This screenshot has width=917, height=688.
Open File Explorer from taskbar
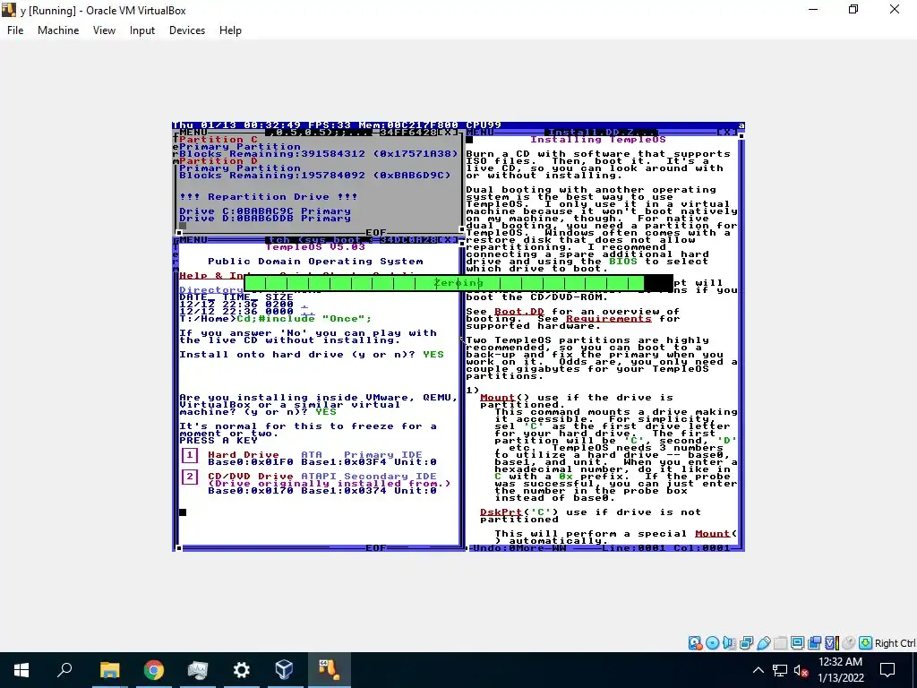click(109, 670)
